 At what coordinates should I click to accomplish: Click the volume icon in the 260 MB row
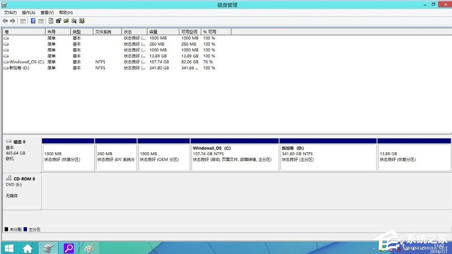pyautogui.click(x=6, y=44)
